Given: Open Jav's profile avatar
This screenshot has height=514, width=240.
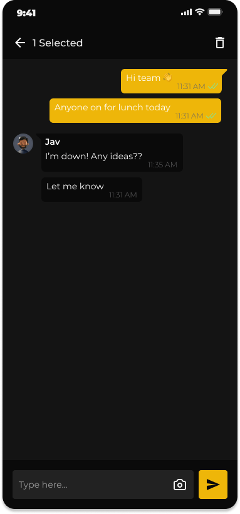Looking at the screenshot, I should pos(23,144).
